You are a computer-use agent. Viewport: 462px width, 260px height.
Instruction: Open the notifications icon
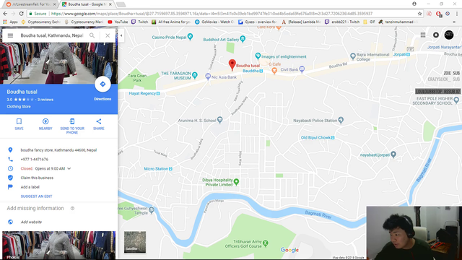[436, 35]
